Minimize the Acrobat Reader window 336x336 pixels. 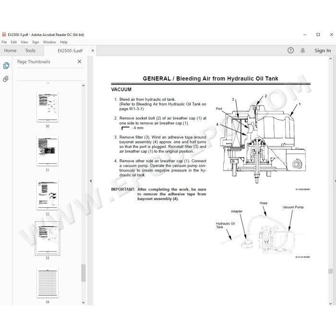coord(305,35)
